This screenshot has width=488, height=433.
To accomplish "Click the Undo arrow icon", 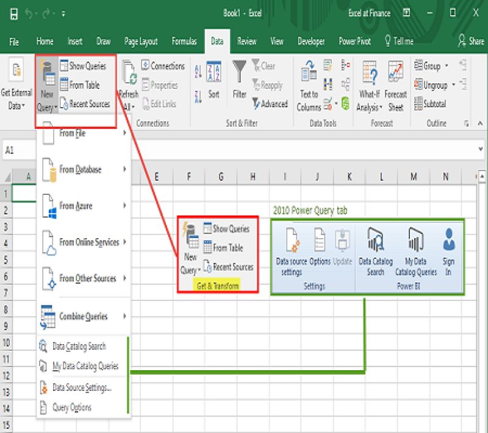I will coord(29,13).
